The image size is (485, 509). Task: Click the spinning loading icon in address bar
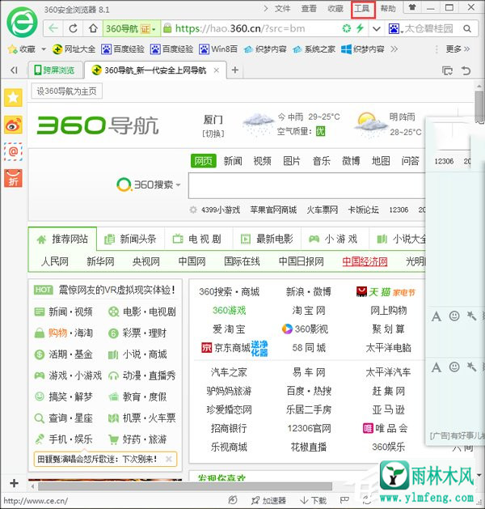click(347, 28)
